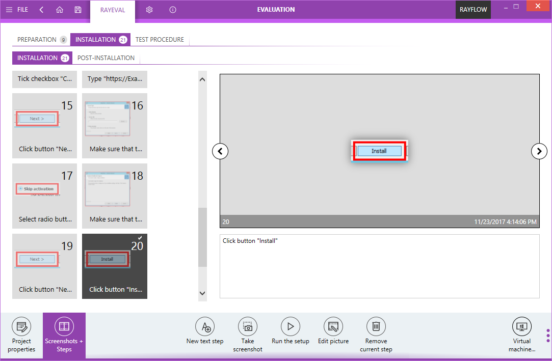
Task: Click the checkmark on step 20 thumbnail
Action: tap(140, 238)
